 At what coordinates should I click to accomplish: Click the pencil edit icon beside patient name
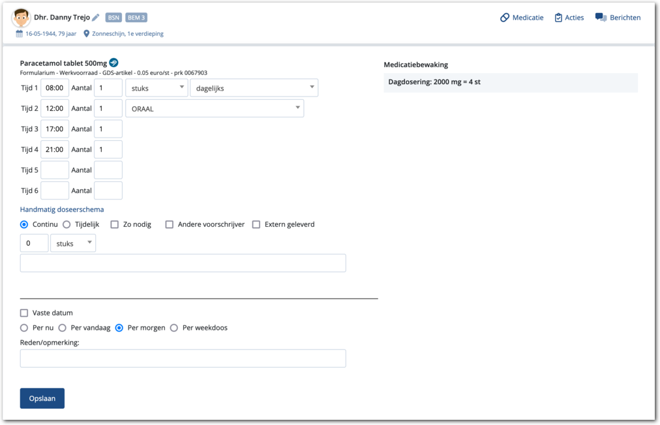(x=96, y=18)
